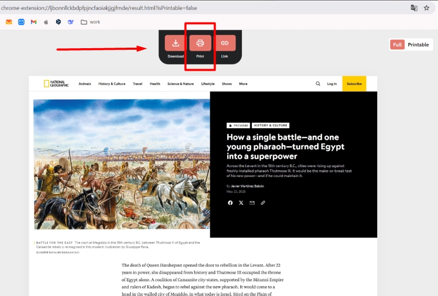Screen dimensions: 438x296
Task: Open the Shows nav item
Action: (x=227, y=84)
